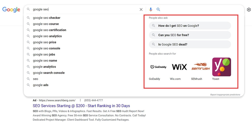Choose suggestion 'google search console'
The height and width of the screenshot is (127, 252).
pos(49,73)
